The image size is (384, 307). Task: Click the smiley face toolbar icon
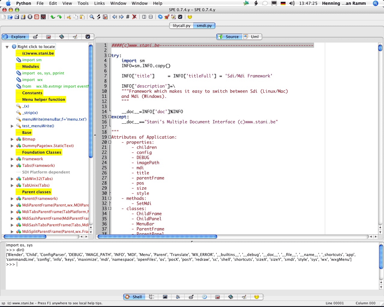click(190, 17)
